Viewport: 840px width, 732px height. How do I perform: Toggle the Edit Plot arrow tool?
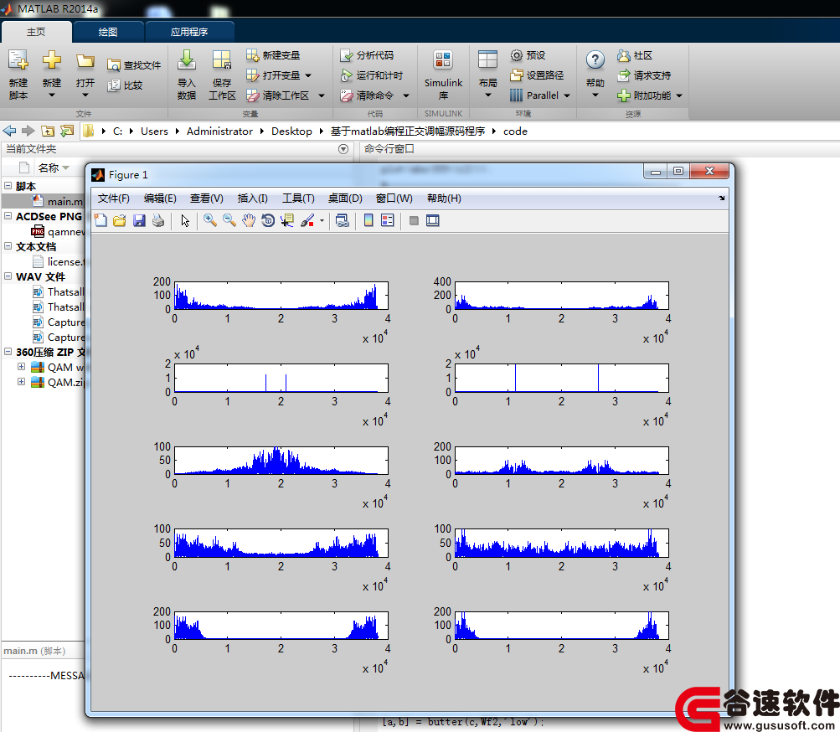[185, 221]
